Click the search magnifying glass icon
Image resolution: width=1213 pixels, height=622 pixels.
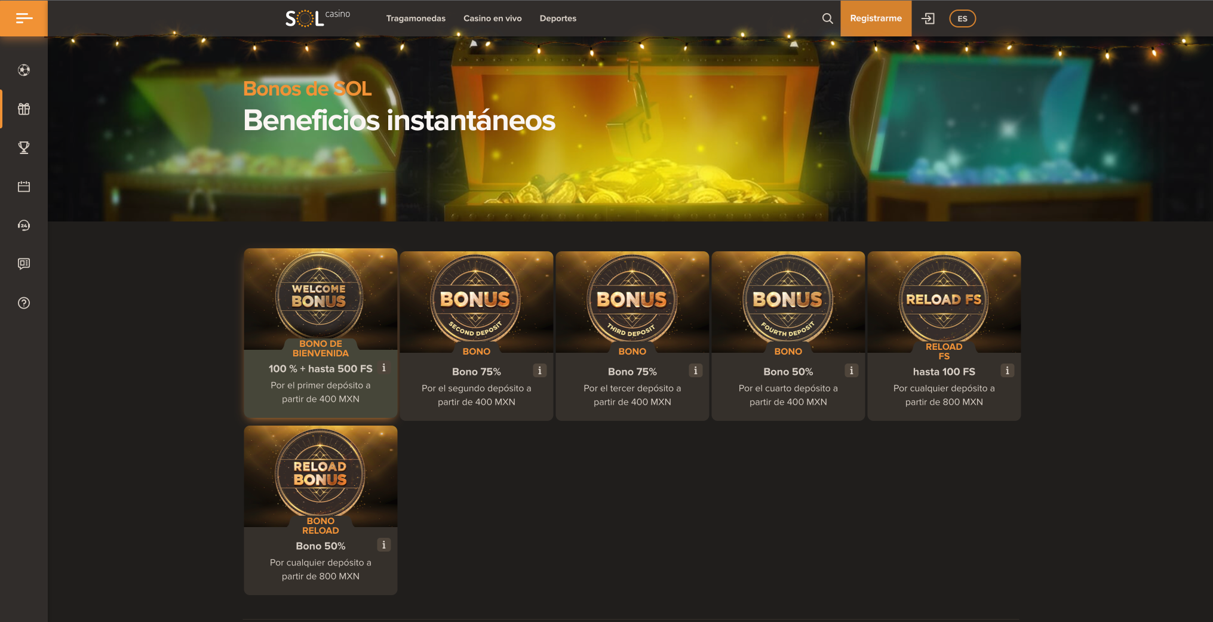coord(827,19)
